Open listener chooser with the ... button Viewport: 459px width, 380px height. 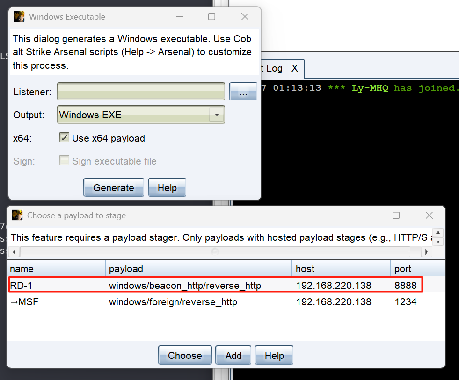(x=243, y=91)
